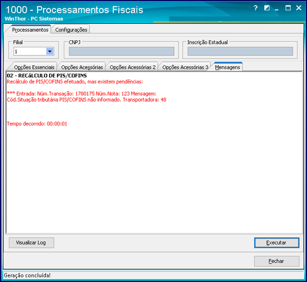Select the Opções Essenciais tab
The height and width of the screenshot is (282, 307).
[x=34, y=67]
